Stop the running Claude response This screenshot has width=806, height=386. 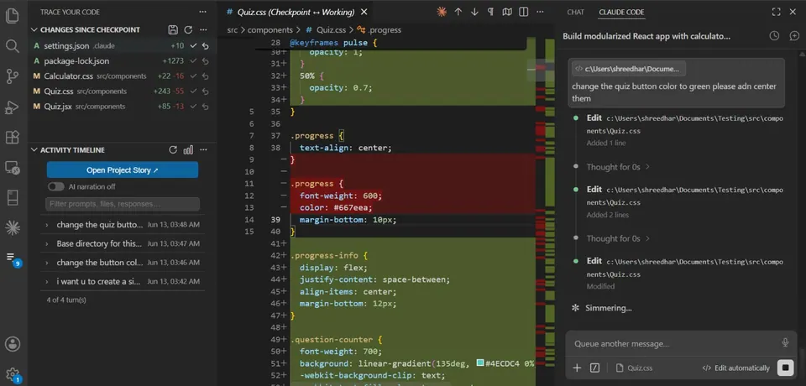(786, 368)
